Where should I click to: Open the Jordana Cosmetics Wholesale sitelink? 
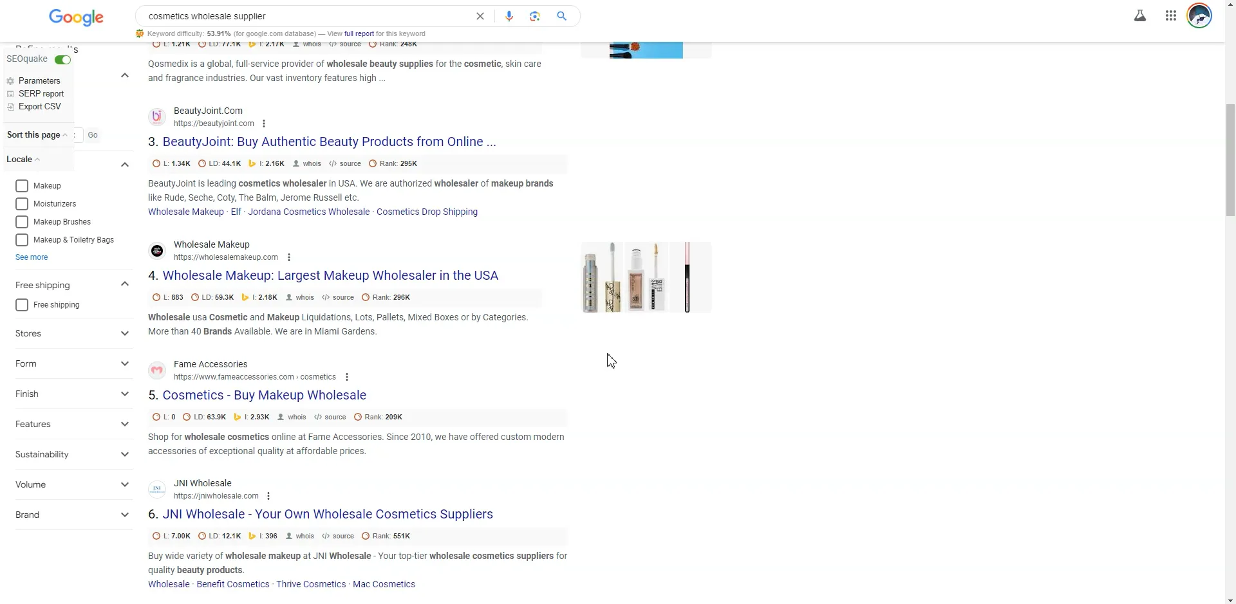tap(309, 212)
